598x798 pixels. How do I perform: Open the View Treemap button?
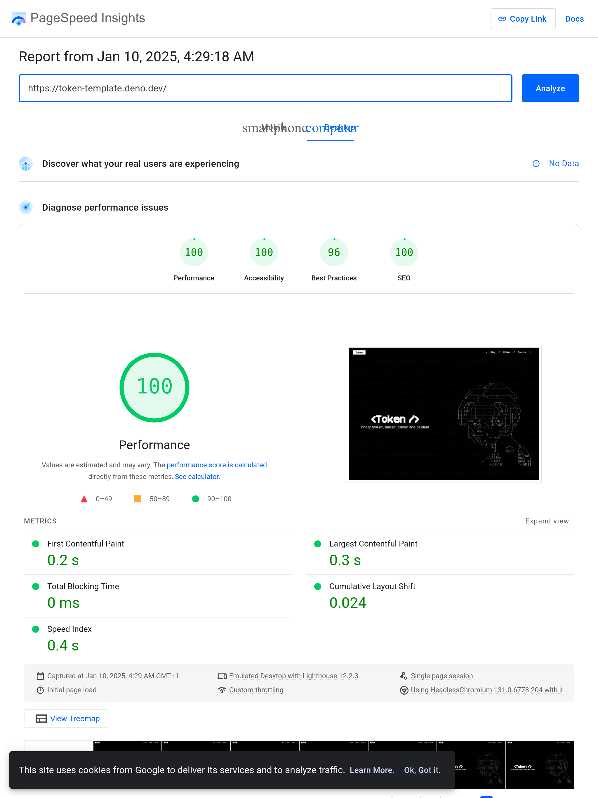point(66,719)
